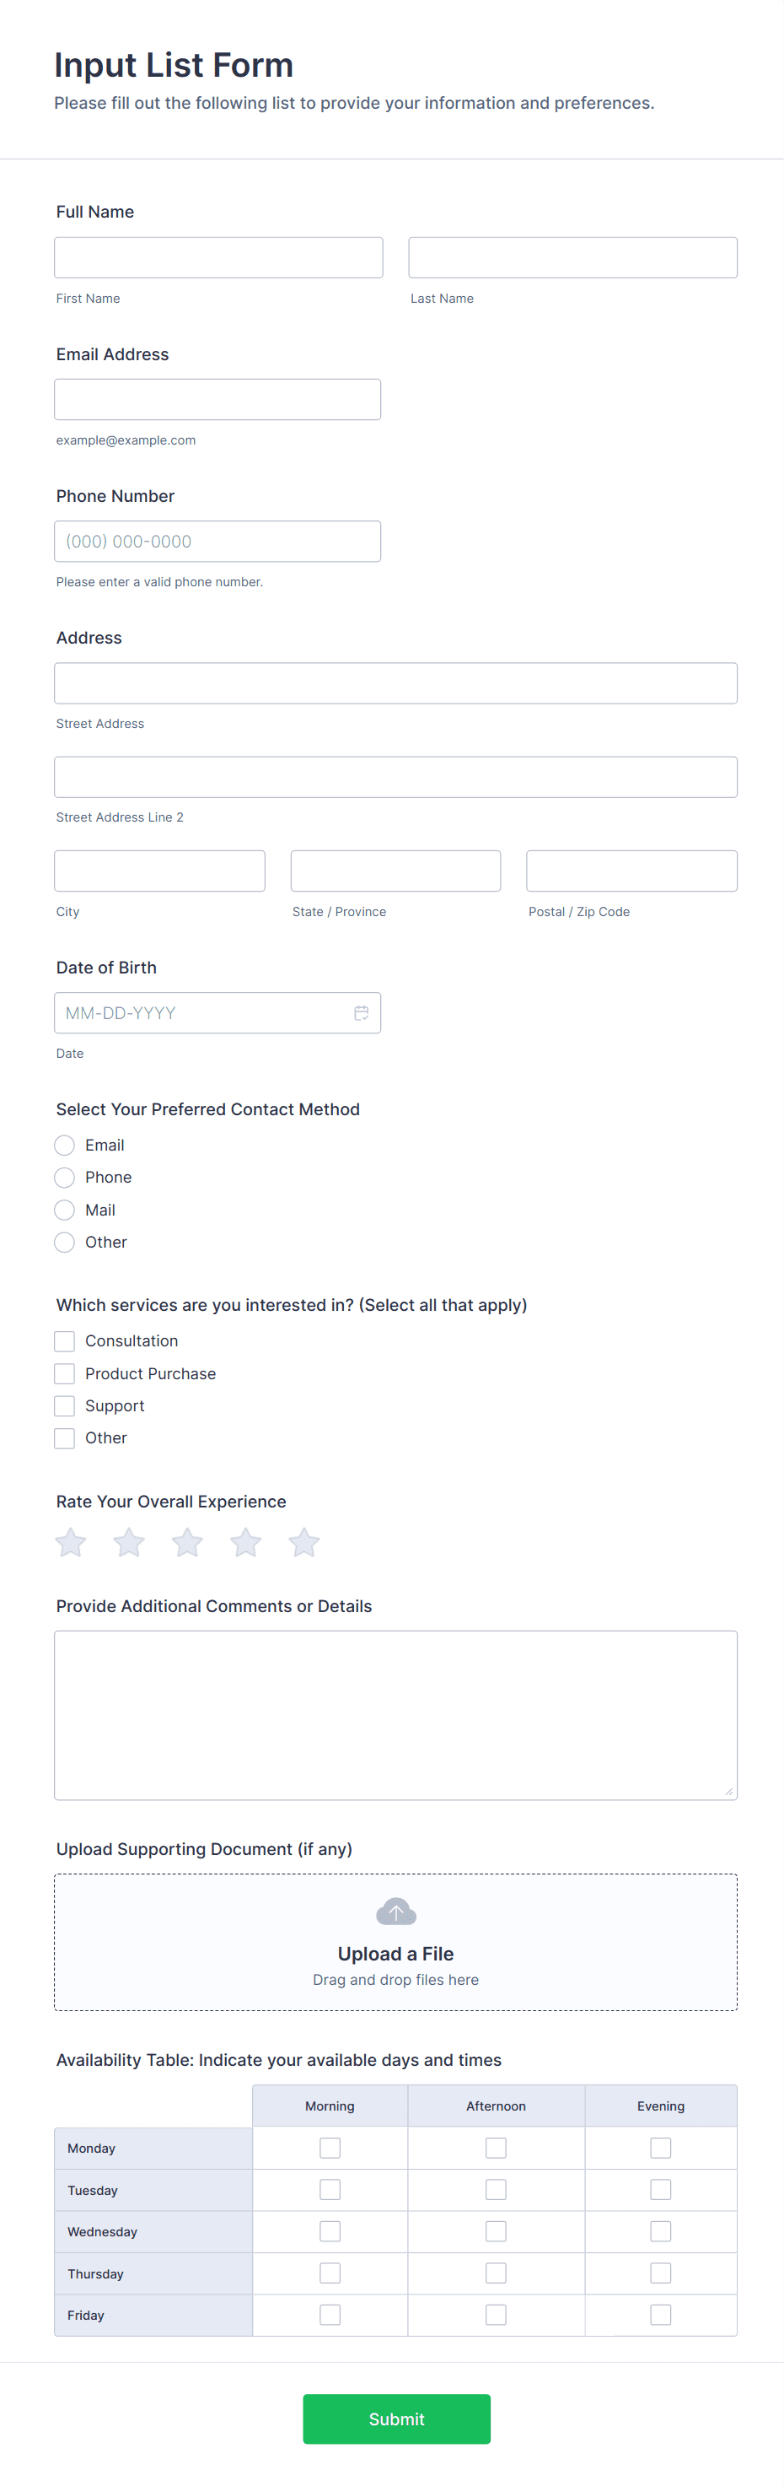Check the Consultation service checkbox
The image size is (784, 2486).
pyautogui.click(x=65, y=1341)
